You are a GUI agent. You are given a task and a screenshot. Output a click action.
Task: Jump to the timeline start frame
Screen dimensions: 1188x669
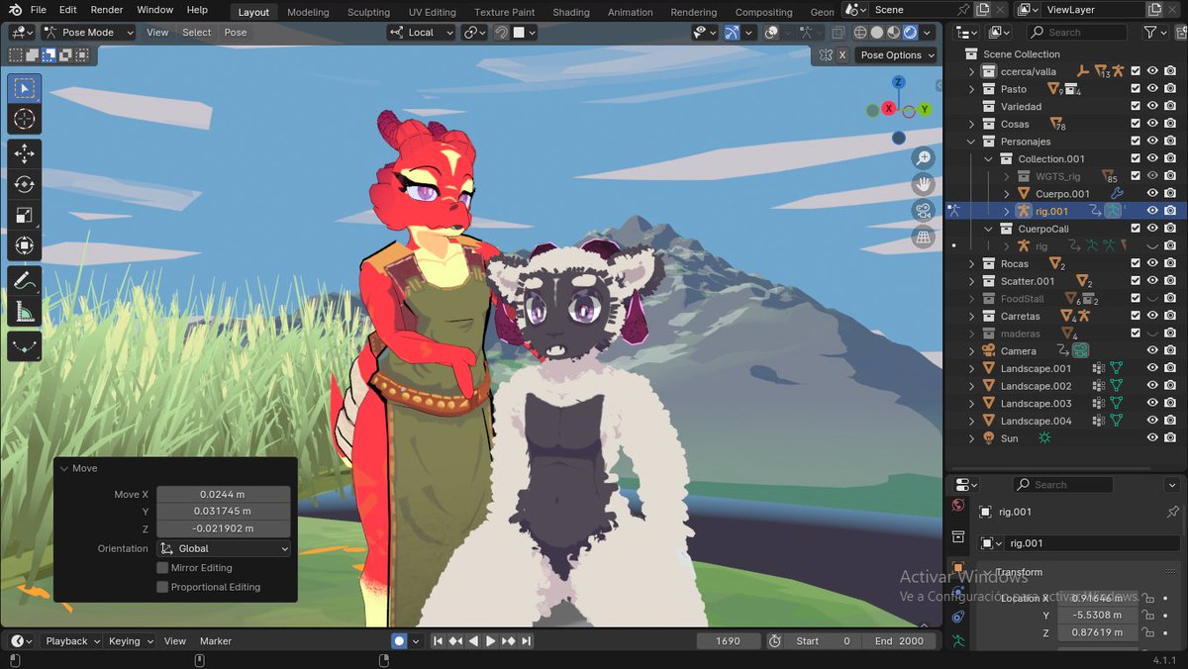click(x=438, y=641)
